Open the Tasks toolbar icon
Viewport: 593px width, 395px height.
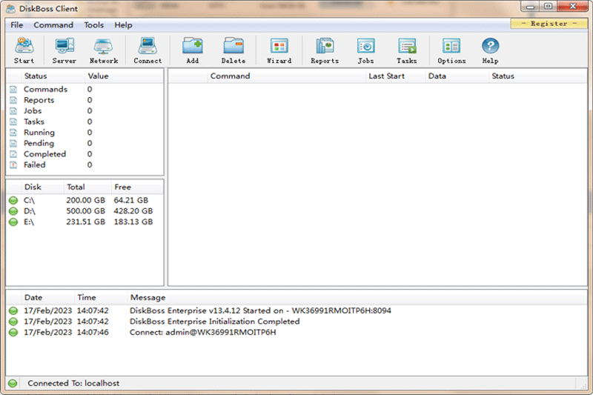(x=406, y=50)
